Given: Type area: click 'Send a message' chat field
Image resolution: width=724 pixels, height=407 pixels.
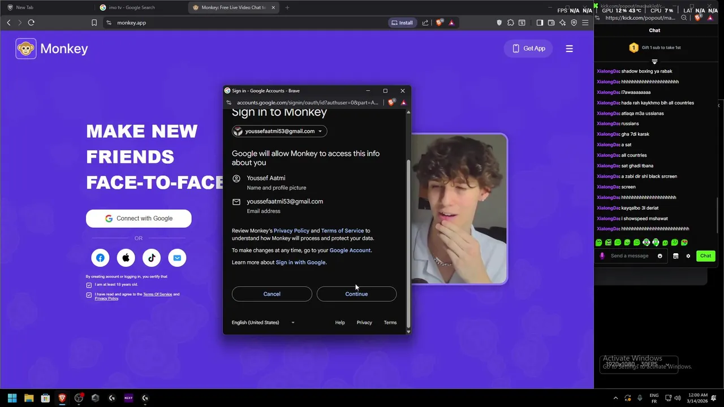Looking at the screenshot, I should (630, 256).
